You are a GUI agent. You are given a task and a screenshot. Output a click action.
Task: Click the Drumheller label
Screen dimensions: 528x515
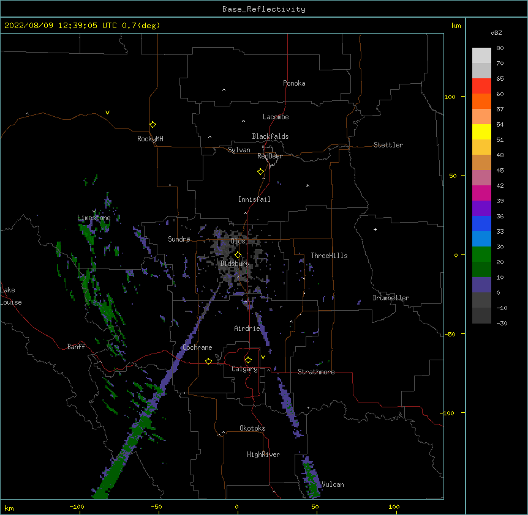[391, 298]
